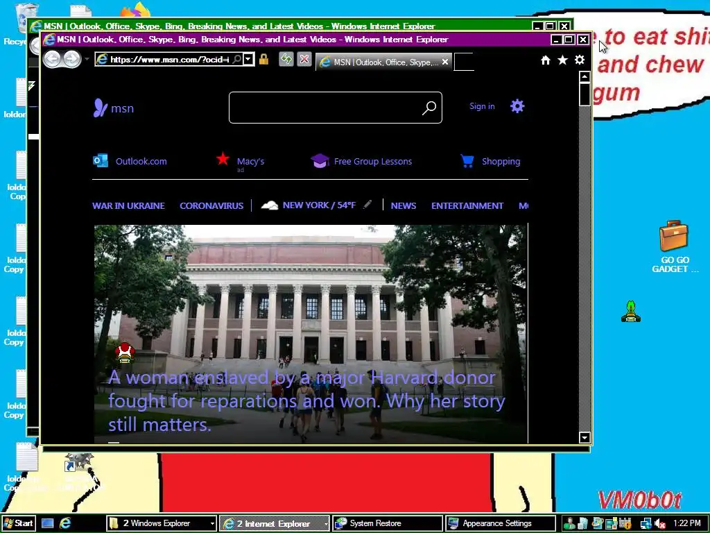Click the 1:22 PM clock
710x533 pixels.
(687, 523)
